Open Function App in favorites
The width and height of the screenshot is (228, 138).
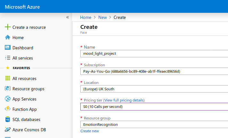click(x=25, y=109)
